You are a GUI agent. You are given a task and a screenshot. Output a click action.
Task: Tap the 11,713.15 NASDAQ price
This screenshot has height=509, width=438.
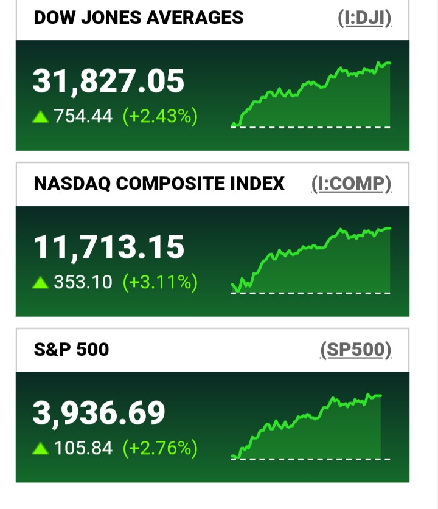point(108,248)
